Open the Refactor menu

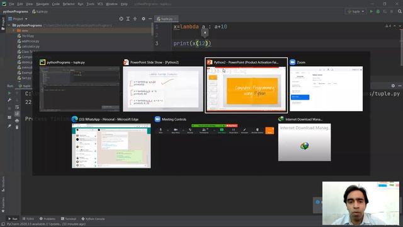point(69,4)
